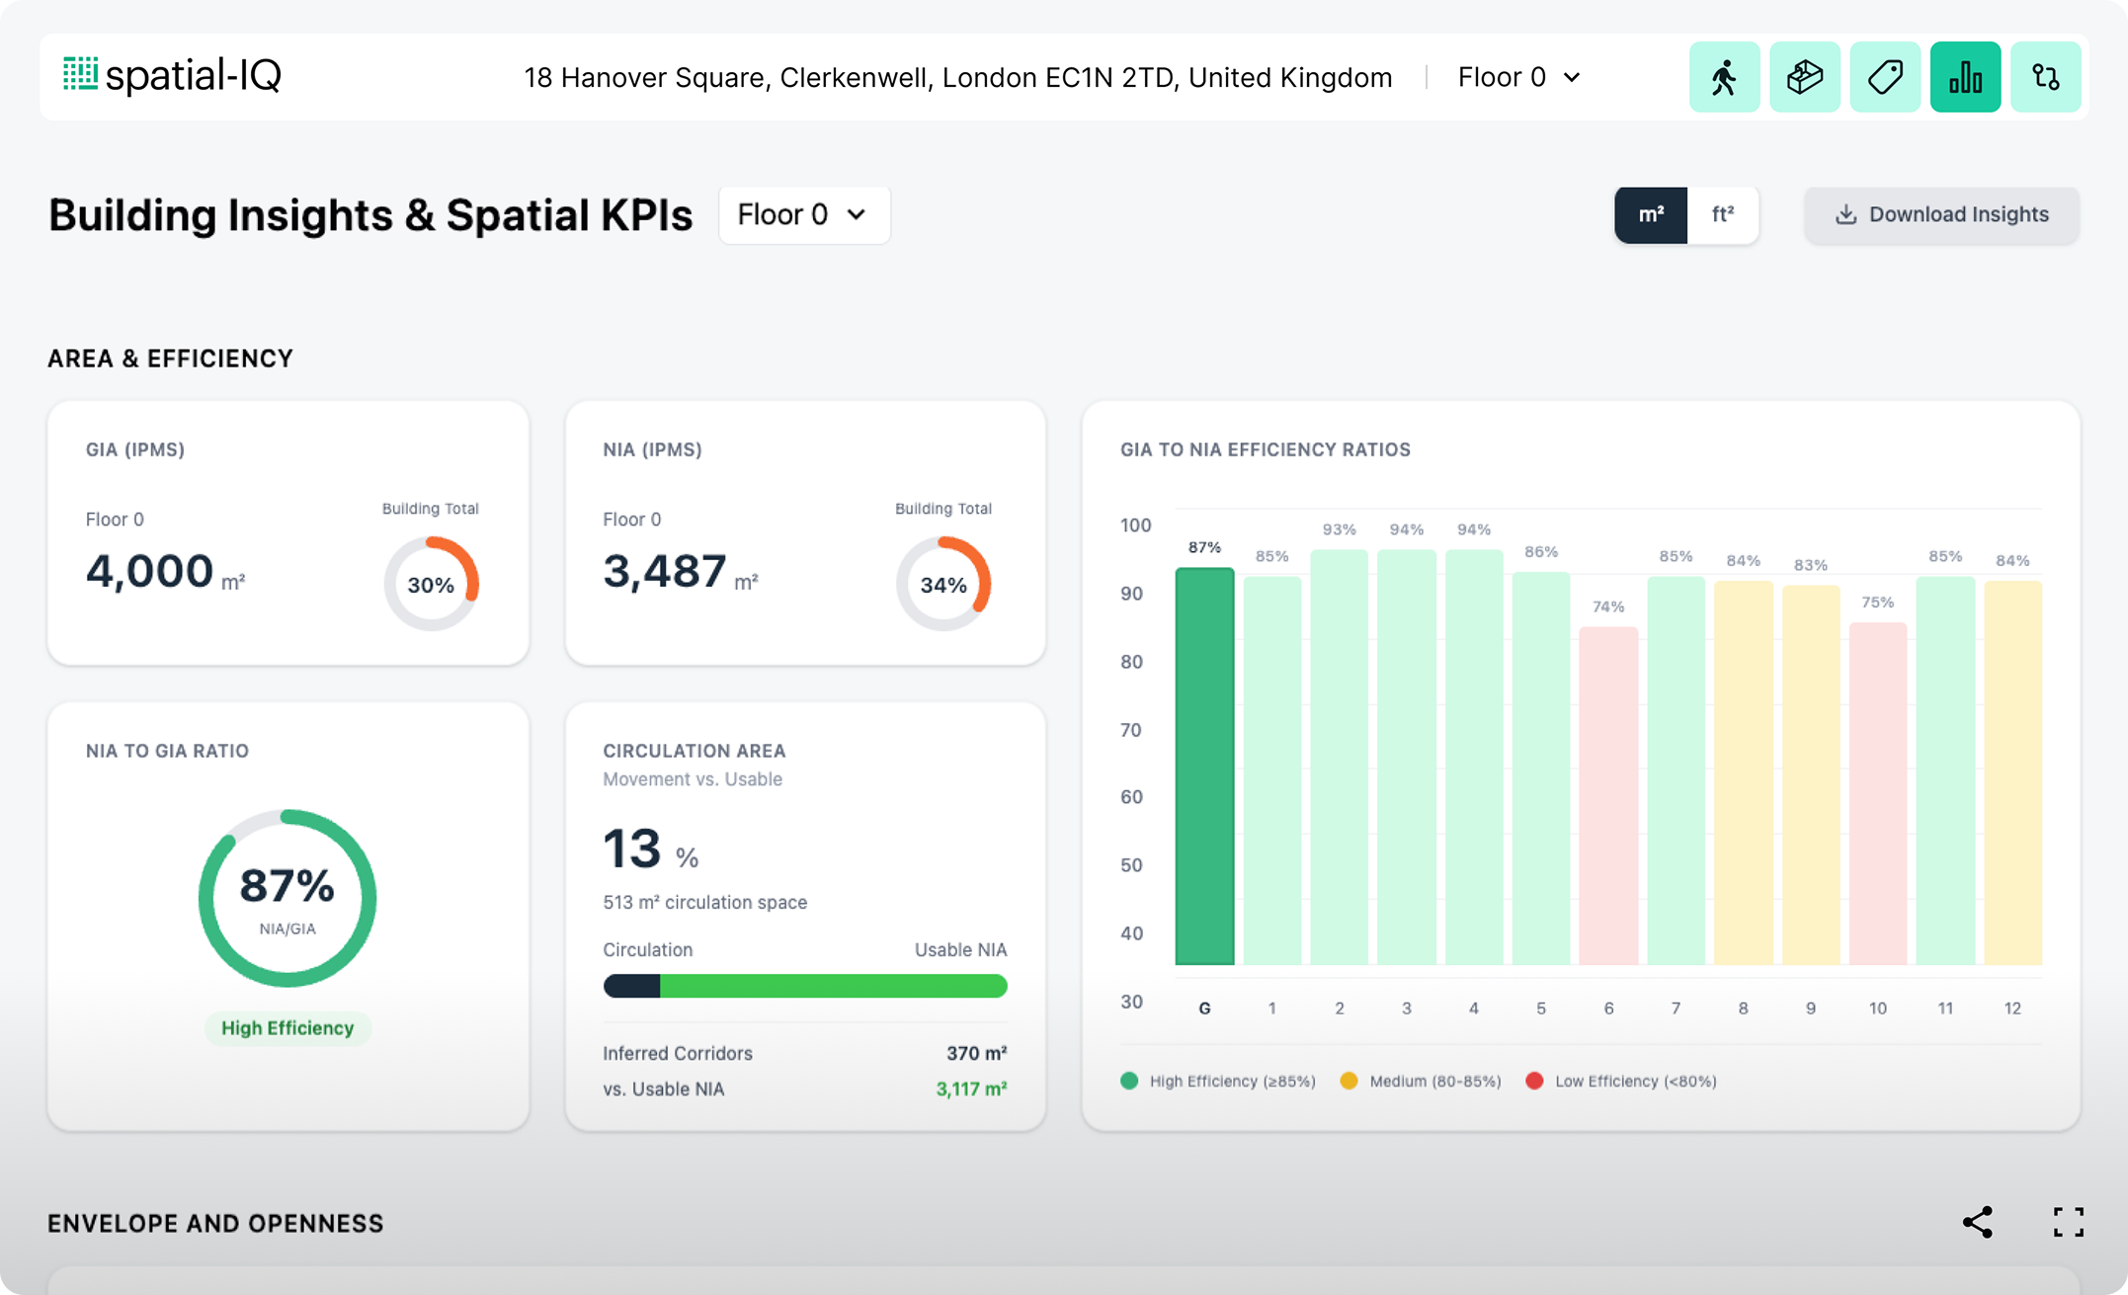Image resolution: width=2128 pixels, height=1295 pixels.
Task: Select the bar chart insights icon
Action: [x=1965, y=77]
